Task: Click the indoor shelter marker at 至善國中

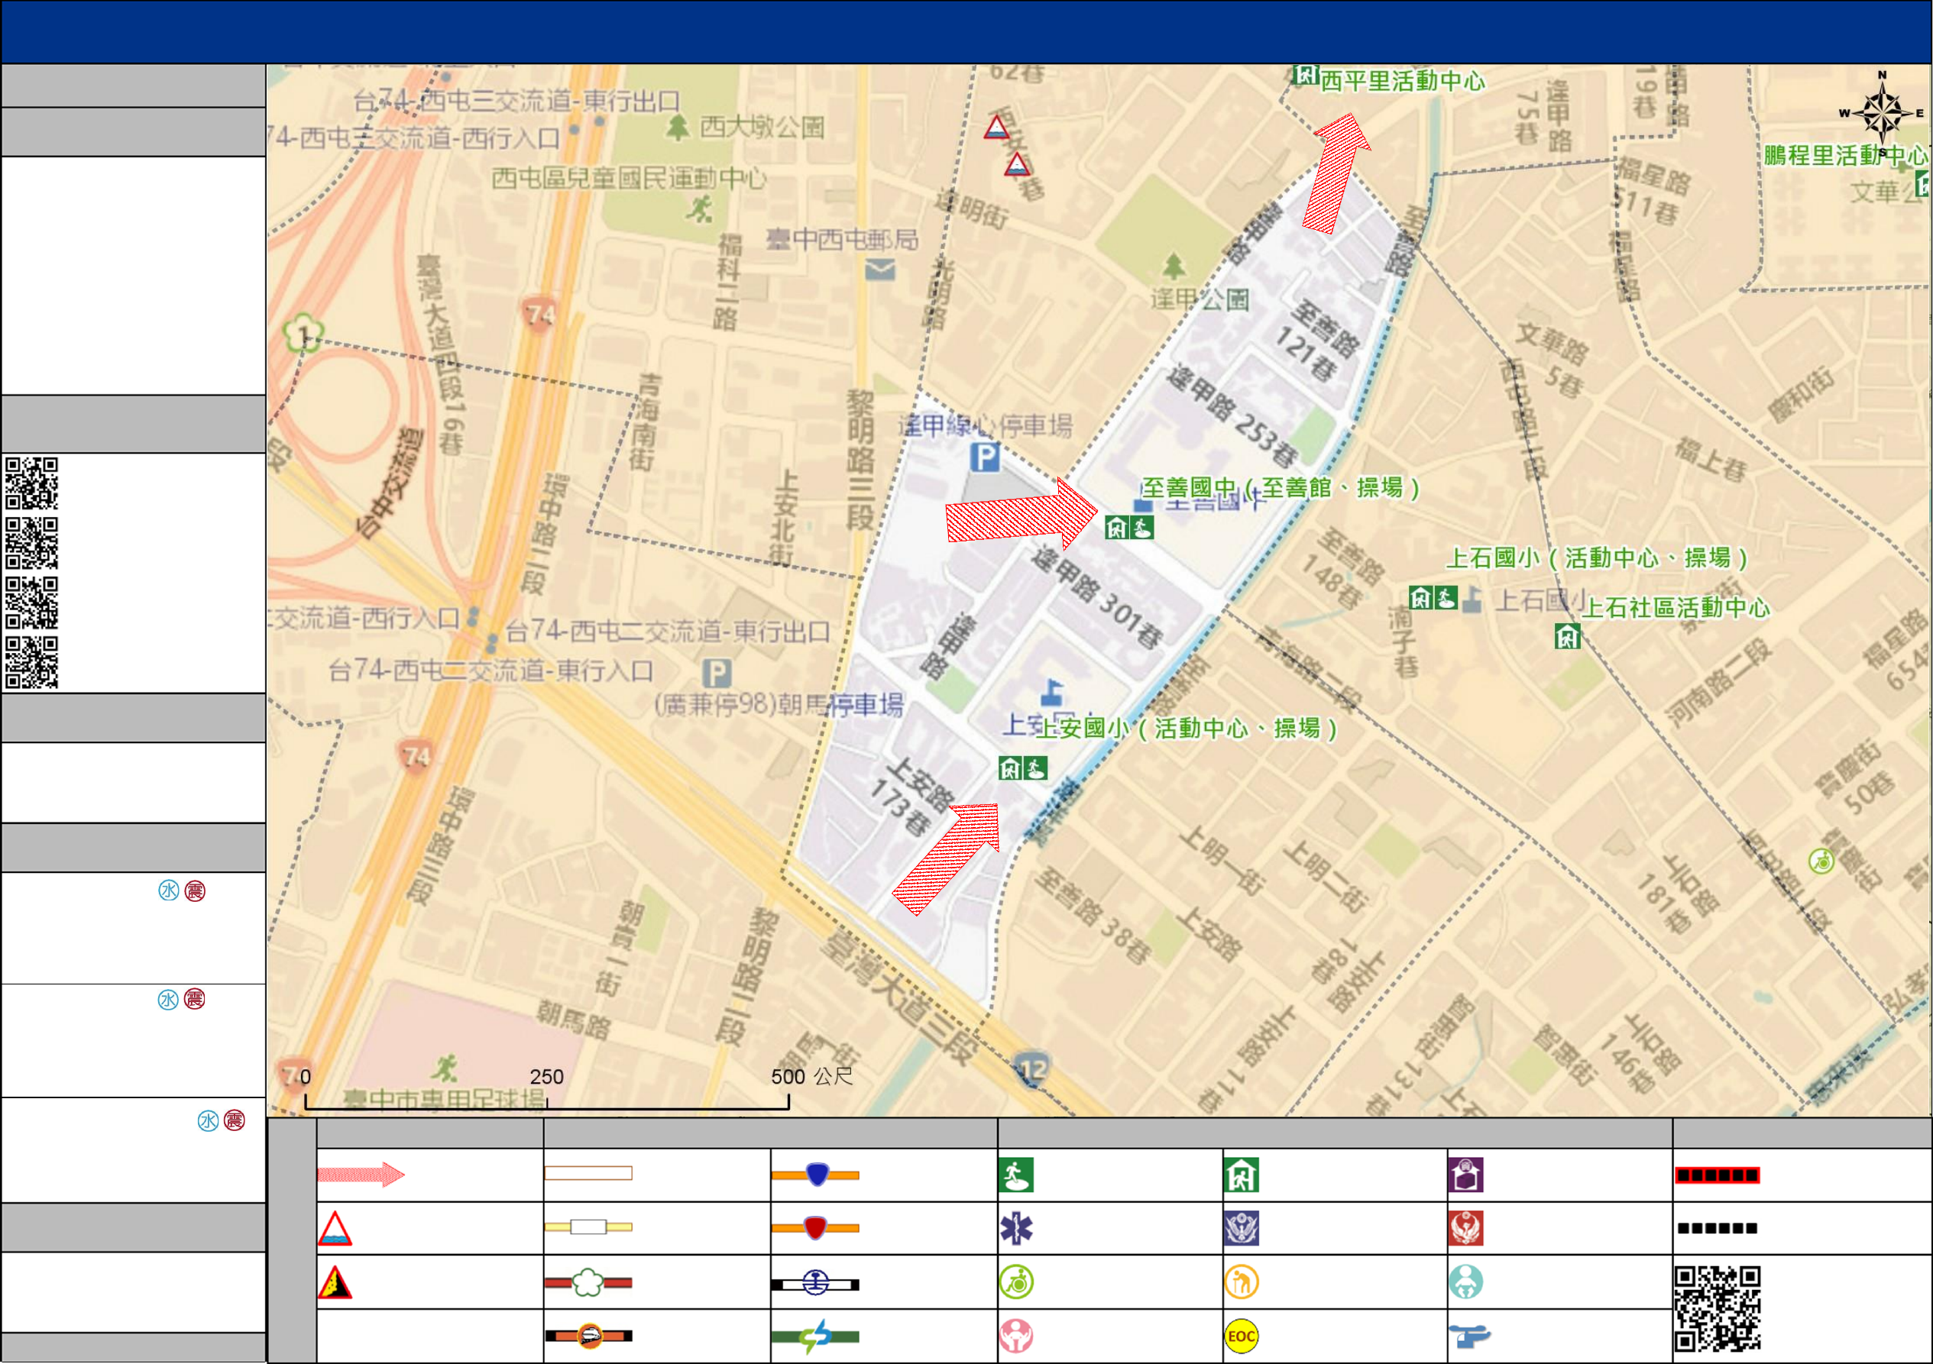Action: (1116, 528)
